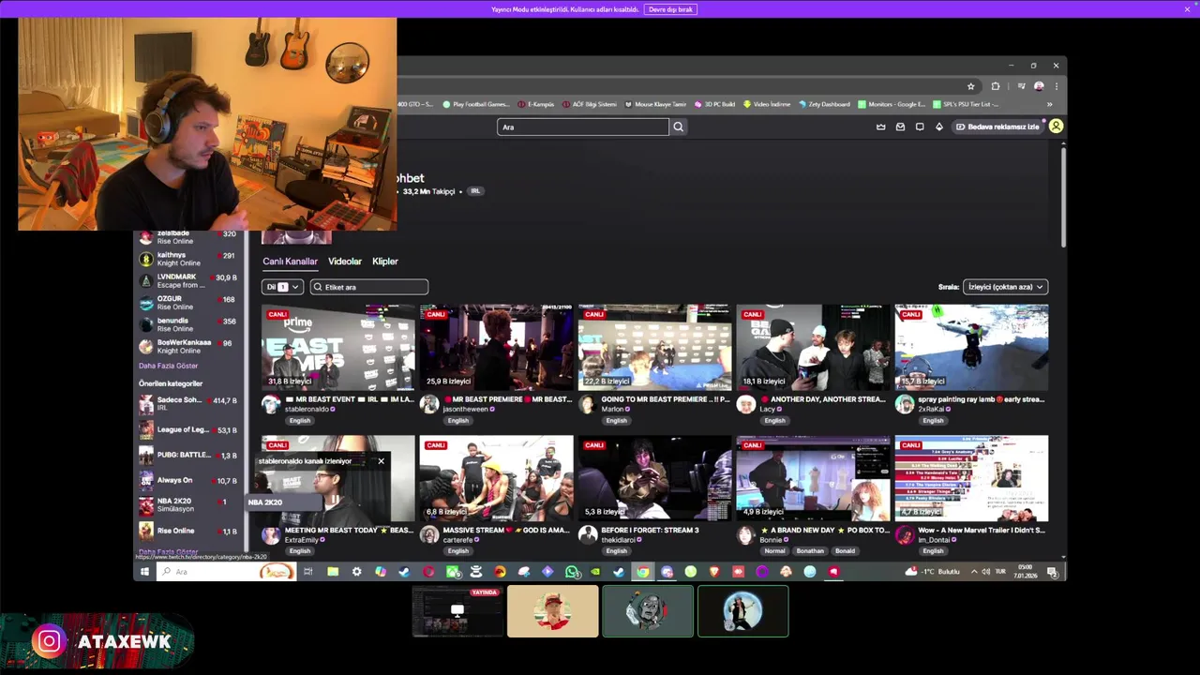This screenshot has height=675, width=1200.
Task: Open the PUBG: BATTLE... category in sidebar
Action: pyautogui.click(x=187, y=456)
